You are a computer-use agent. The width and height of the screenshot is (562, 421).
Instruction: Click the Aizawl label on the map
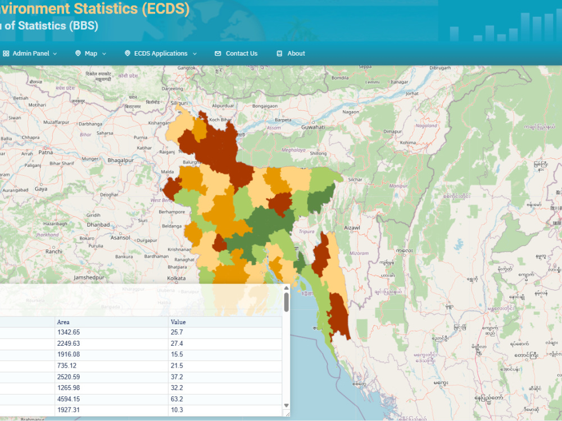352,228
